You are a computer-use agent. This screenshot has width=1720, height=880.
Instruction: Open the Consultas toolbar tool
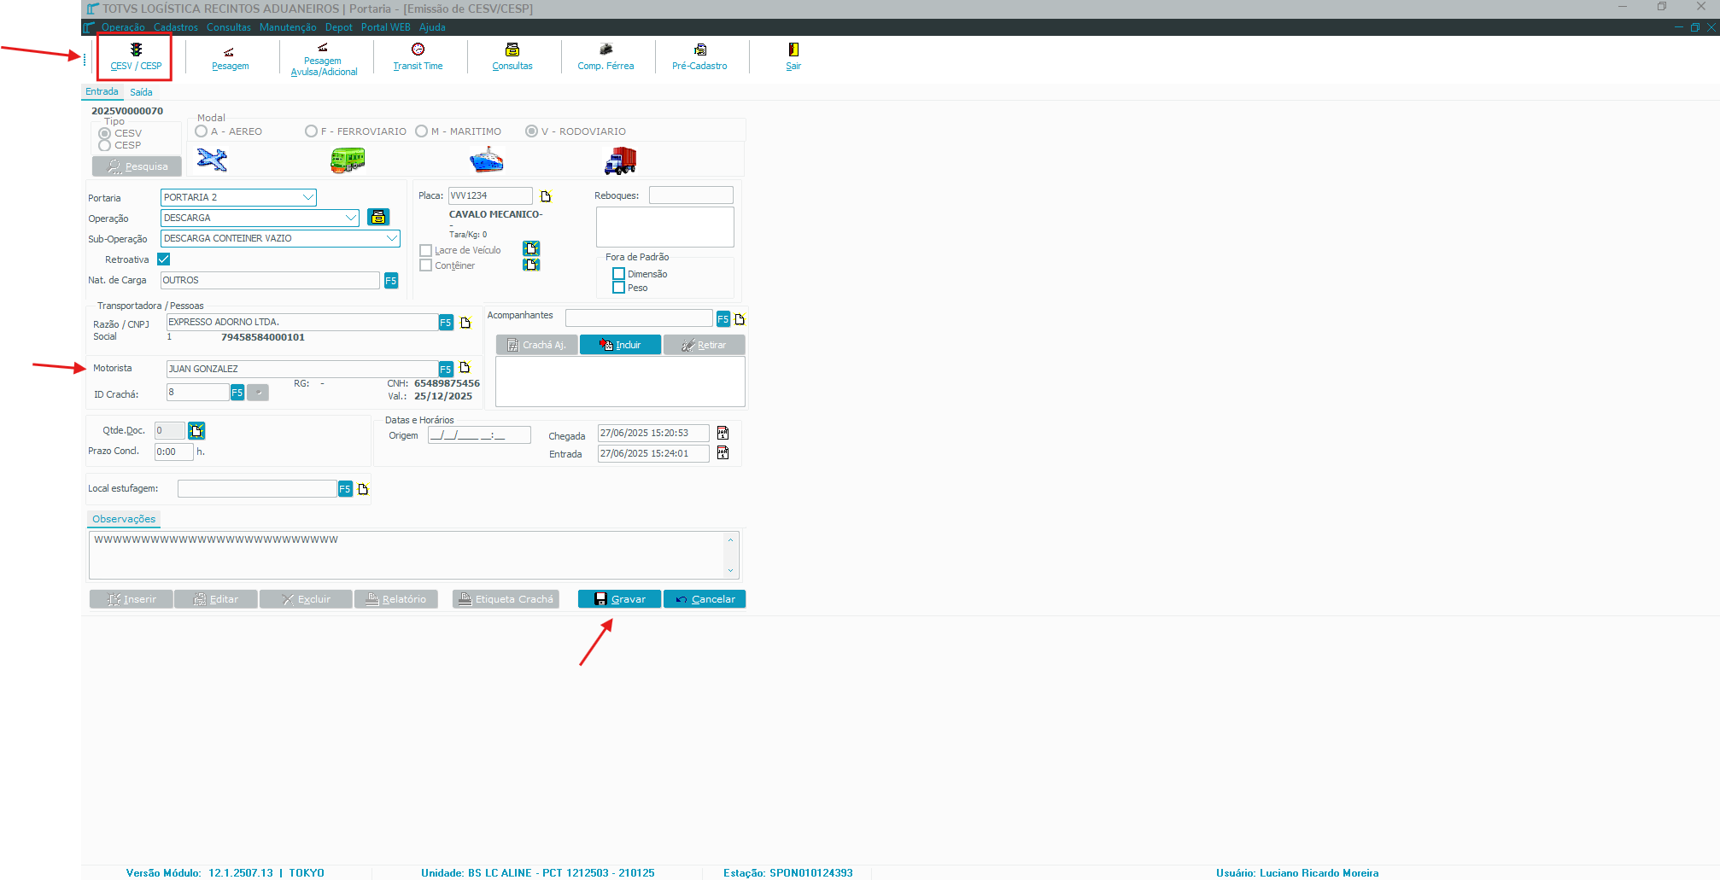[512, 57]
